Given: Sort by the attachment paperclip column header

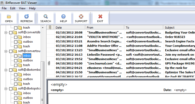Looking at the screenshot, I should tap(50, 27).
